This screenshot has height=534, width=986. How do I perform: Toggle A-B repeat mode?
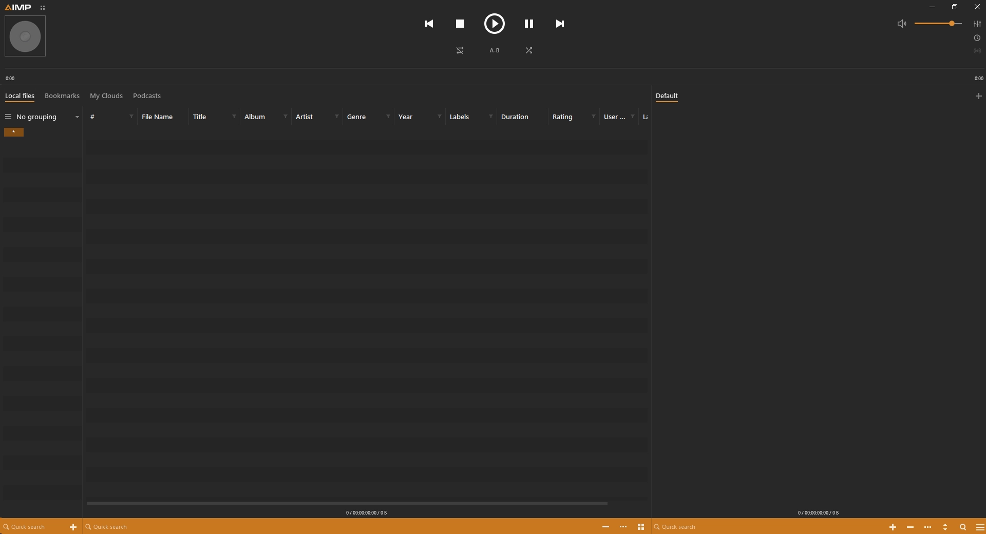[x=495, y=50]
